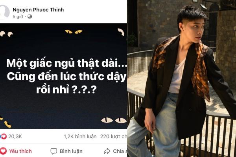This screenshot has width=236, height=157.
Task: Select the Chia sẻ button label
Action: 120,151
